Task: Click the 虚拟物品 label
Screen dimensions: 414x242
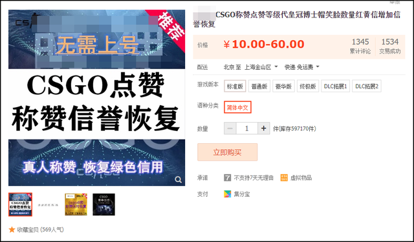Action: tap(301, 177)
